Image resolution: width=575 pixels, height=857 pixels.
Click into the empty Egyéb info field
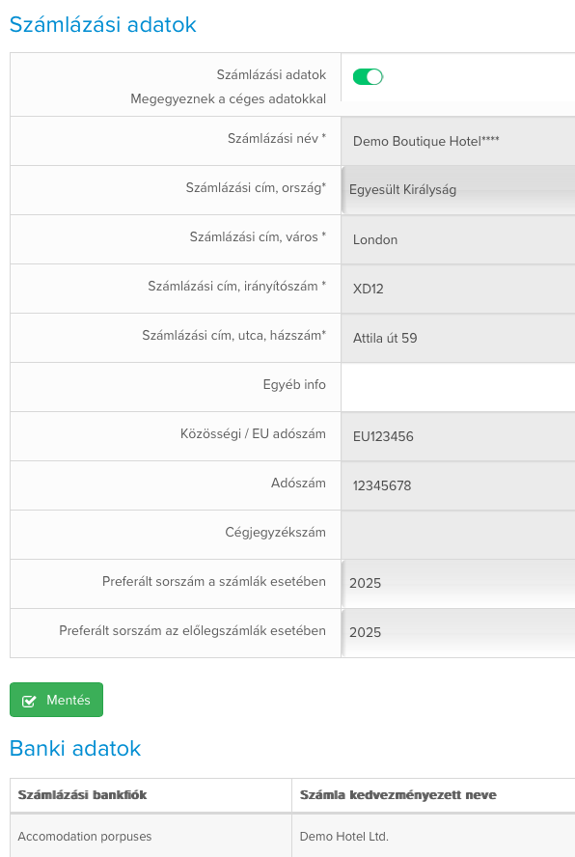coord(458,387)
